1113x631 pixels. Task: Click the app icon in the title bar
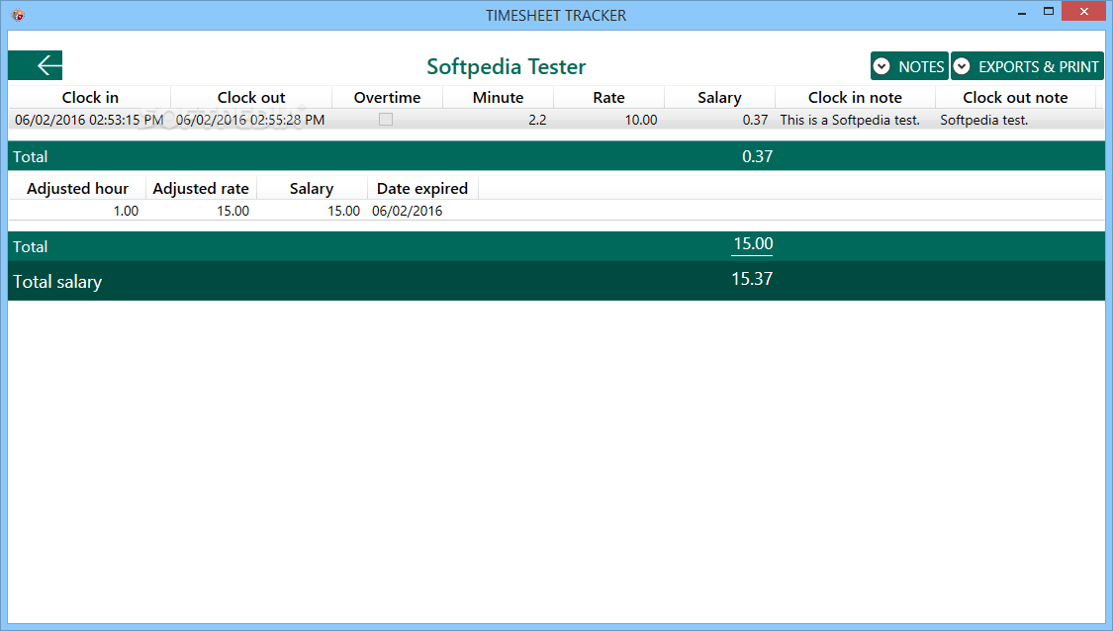click(18, 15)
